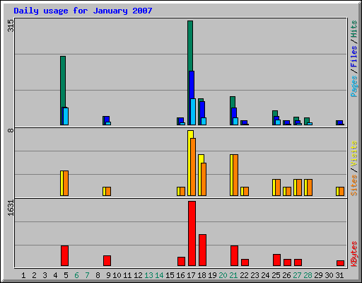Click the green "Hits" legend label
The width and height of the screenshot is (362, 283).
354,29
